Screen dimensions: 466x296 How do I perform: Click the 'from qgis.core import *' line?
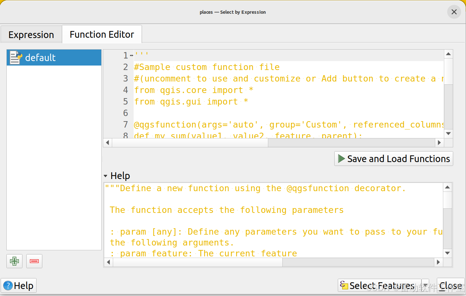pos(194,90)
